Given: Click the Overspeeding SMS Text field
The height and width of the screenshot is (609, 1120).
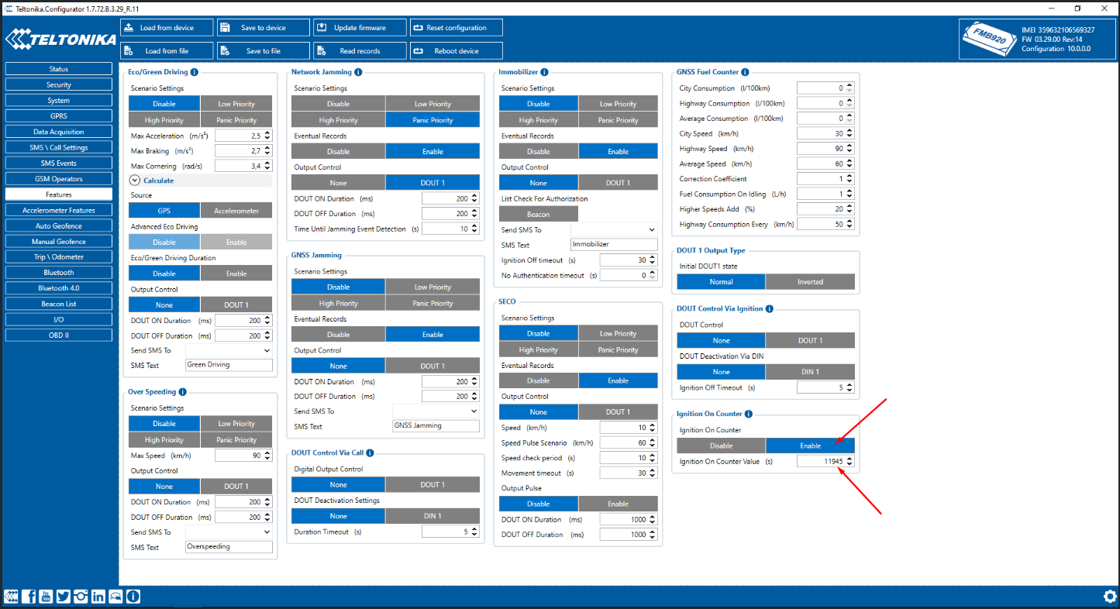Looking at the screenshot, I should click(229, 547).
